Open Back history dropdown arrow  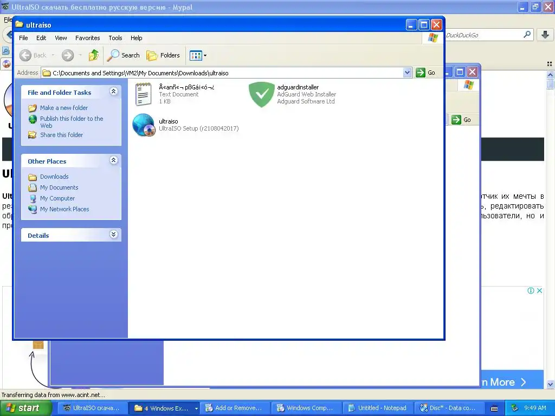click(53, 55)
